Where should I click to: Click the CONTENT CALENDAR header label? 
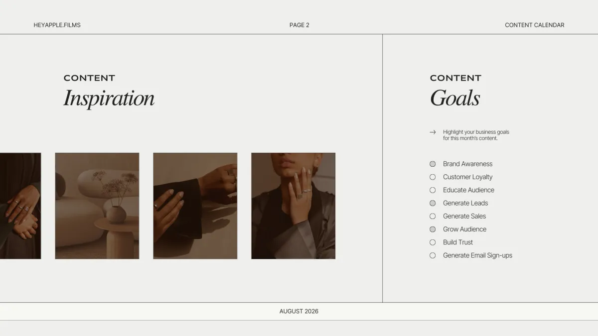(535, 25)
